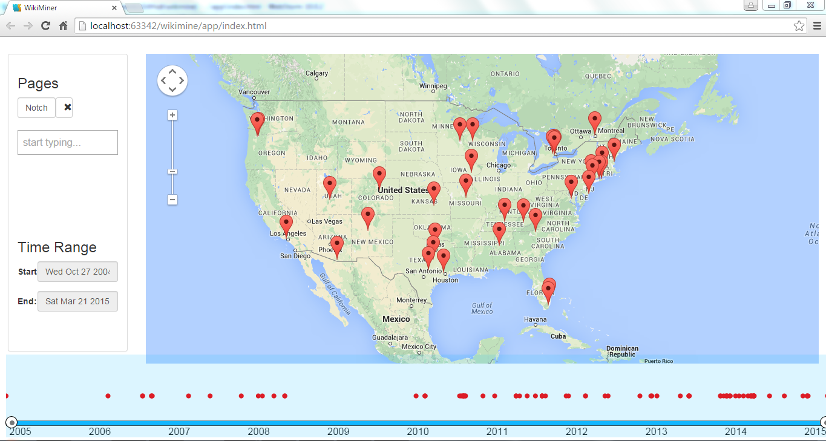This screenshot has width=826, height=441.
Task: Open a new tab beside the WikiMiner tab
Action: point(133,8)
